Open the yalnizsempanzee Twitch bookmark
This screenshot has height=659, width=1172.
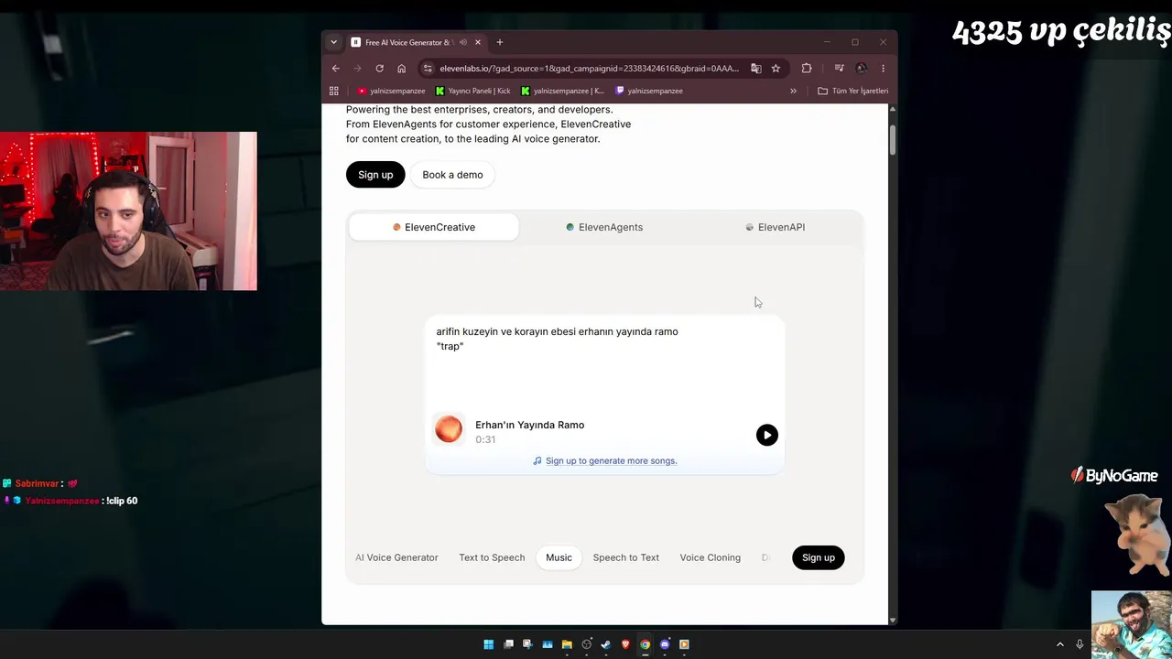(x=649, y=91)
